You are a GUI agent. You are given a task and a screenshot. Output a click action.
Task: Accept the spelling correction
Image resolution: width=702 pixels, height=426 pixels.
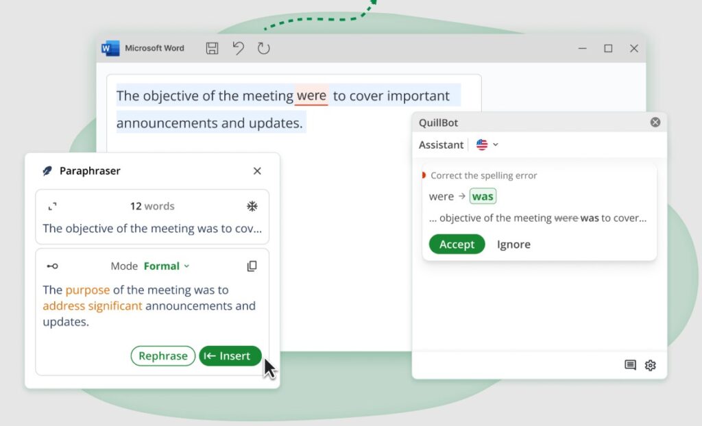click(457, 245)
